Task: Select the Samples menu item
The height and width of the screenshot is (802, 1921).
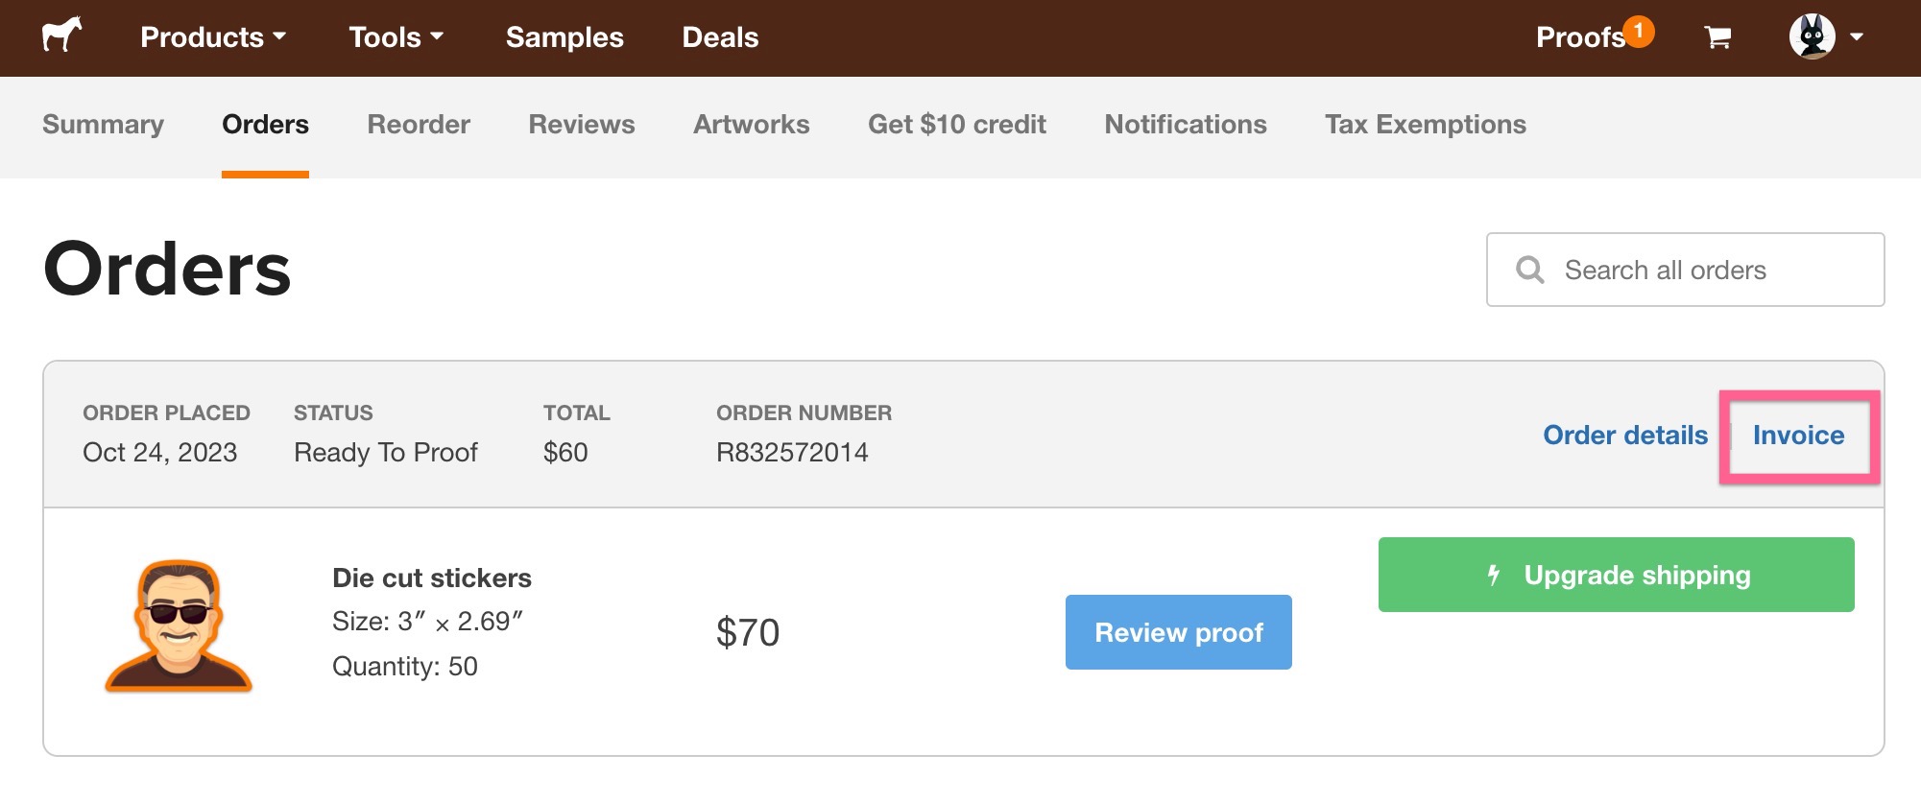Action: pyautogui.click(x=564, y=36)
